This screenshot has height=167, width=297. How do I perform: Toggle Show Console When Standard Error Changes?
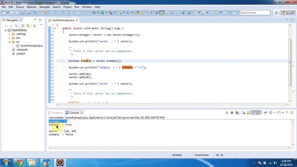tap(259, 113)
